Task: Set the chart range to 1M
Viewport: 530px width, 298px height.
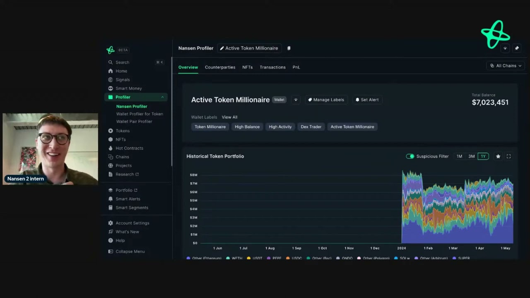Action: pos(459,156)
